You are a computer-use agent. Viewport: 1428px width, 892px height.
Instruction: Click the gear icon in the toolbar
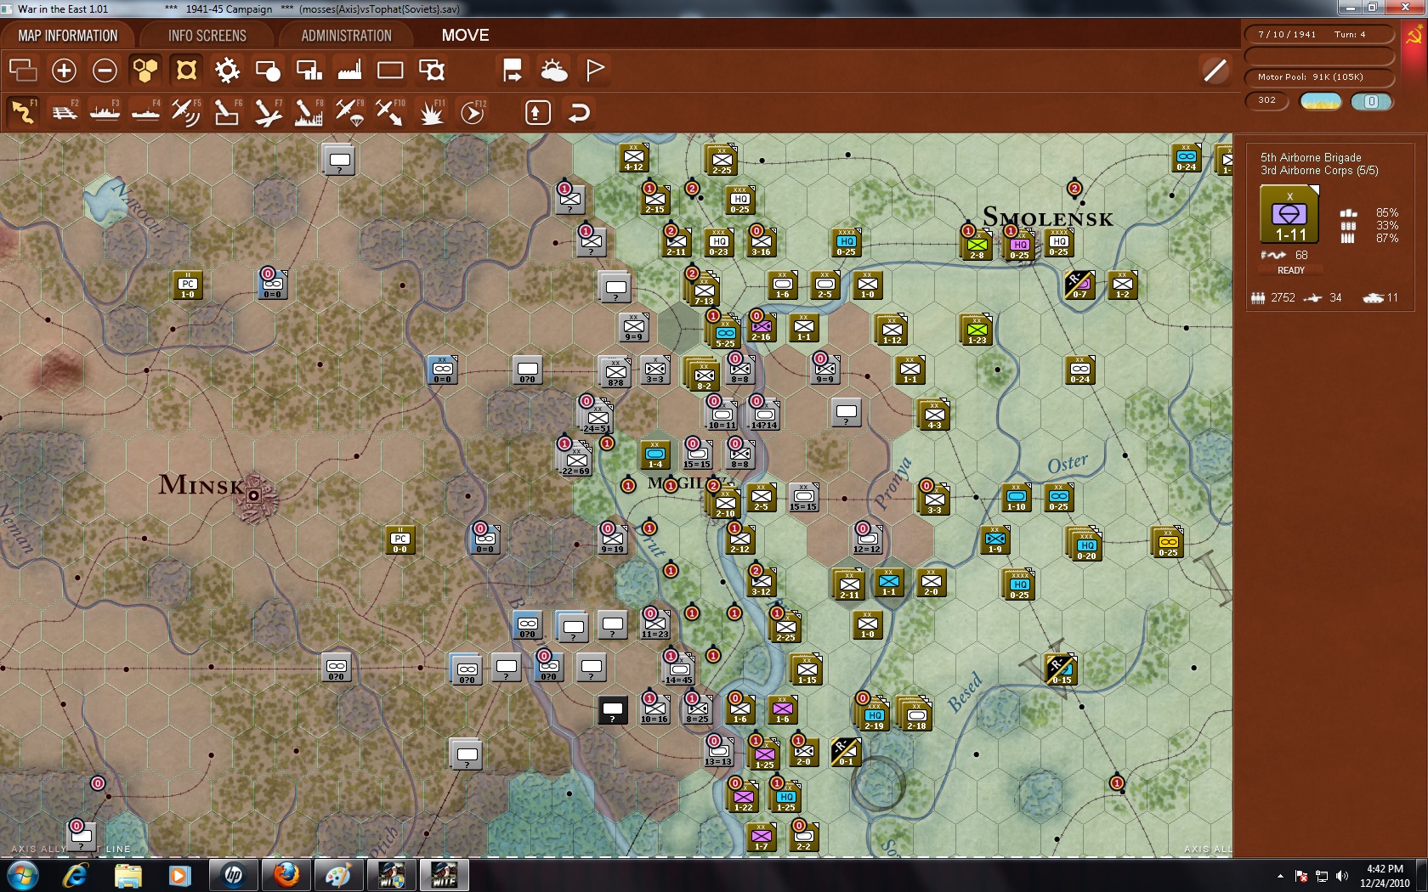tap(227, 71)
